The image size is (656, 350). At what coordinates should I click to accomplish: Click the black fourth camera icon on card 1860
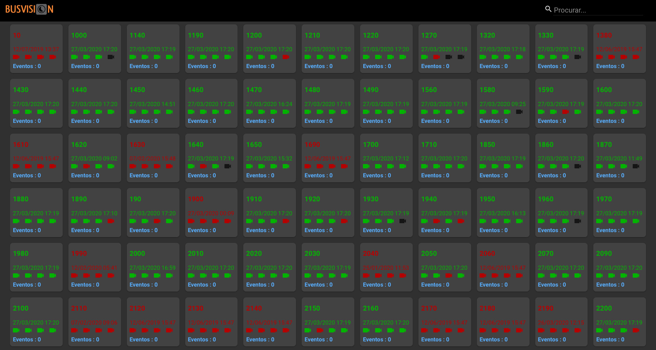click(578, 166)
